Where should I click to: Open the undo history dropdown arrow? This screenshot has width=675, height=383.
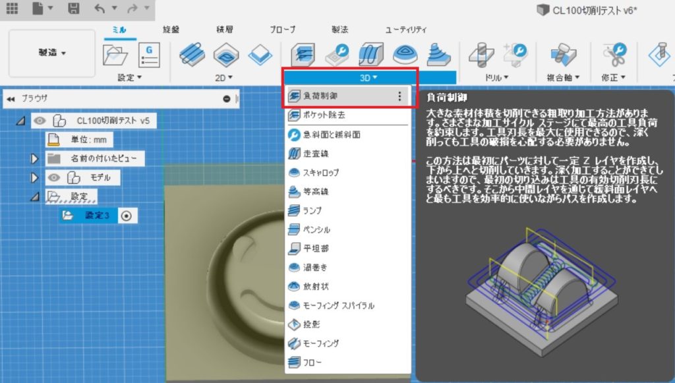point(114,8)
